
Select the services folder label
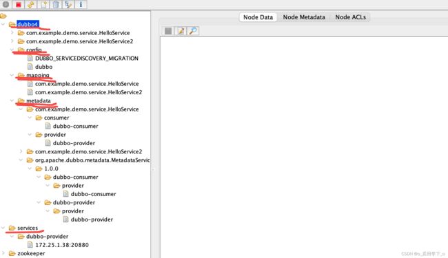(28, 228)
